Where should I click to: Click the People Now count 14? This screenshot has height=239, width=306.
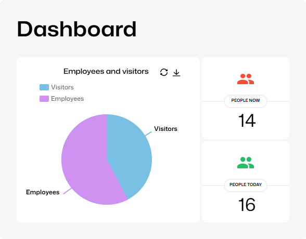click(x=247, y=121)
